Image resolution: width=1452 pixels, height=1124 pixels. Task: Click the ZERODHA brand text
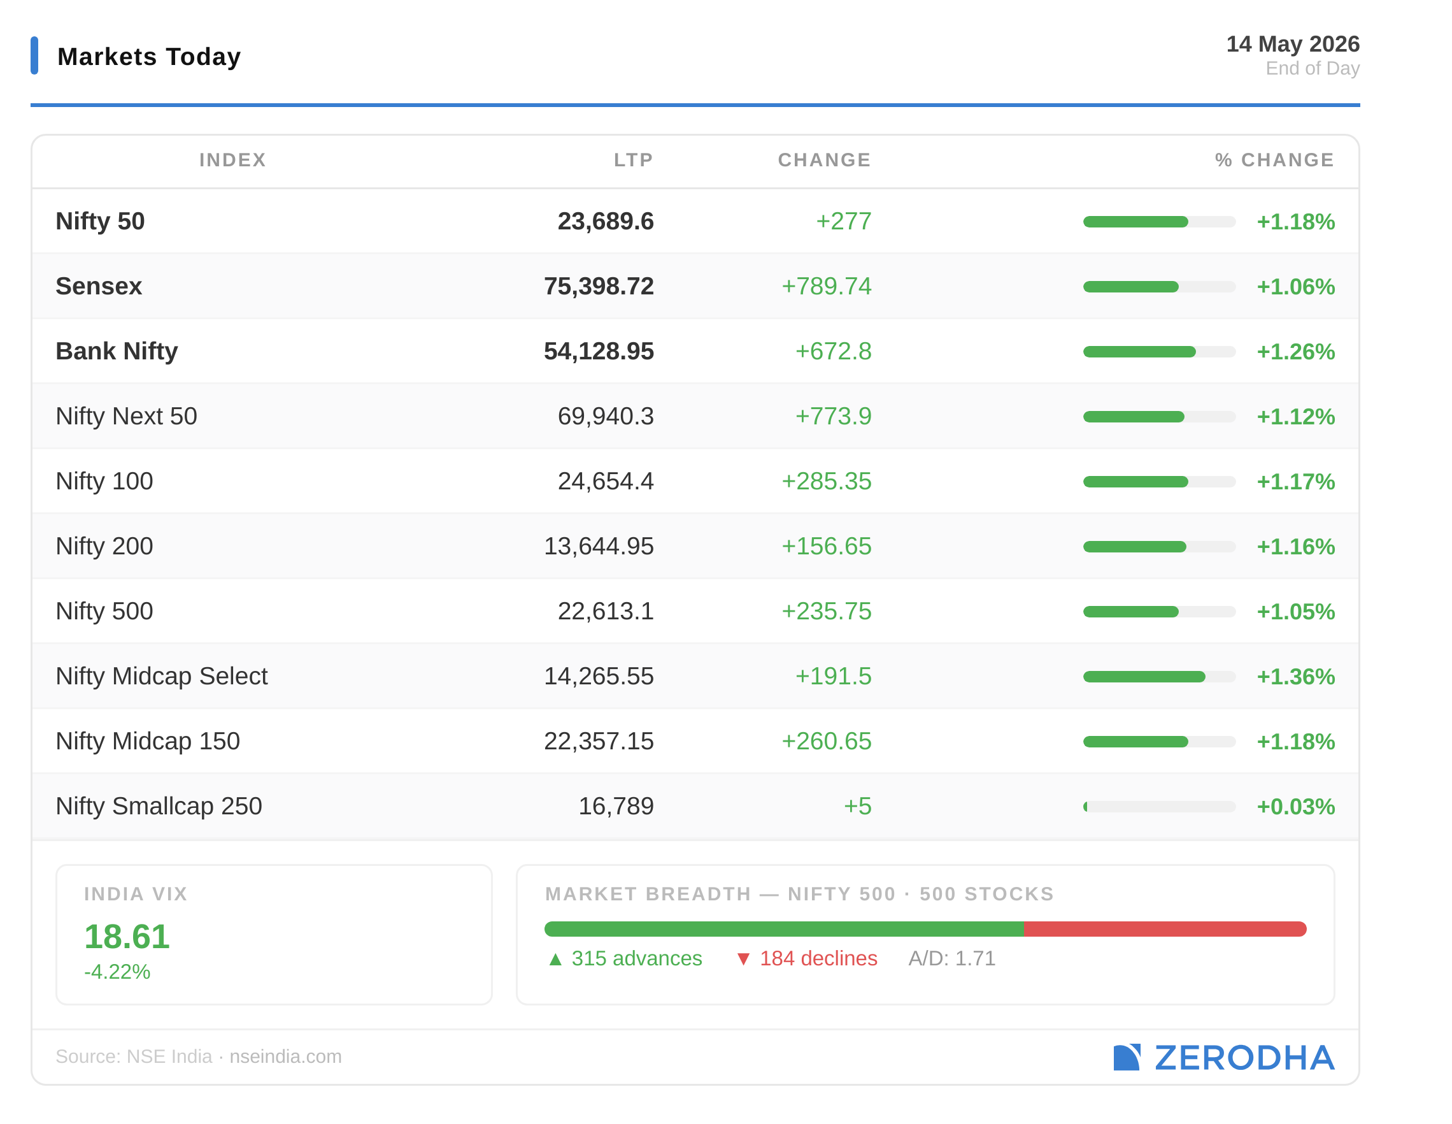(x=1244, y=1058)
